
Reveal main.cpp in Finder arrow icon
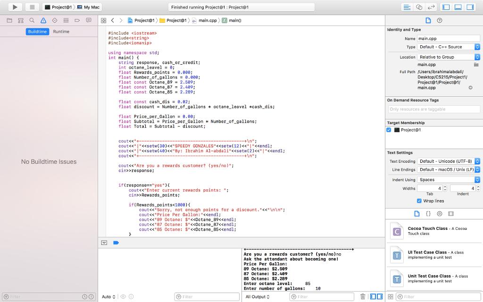point(470,88)
